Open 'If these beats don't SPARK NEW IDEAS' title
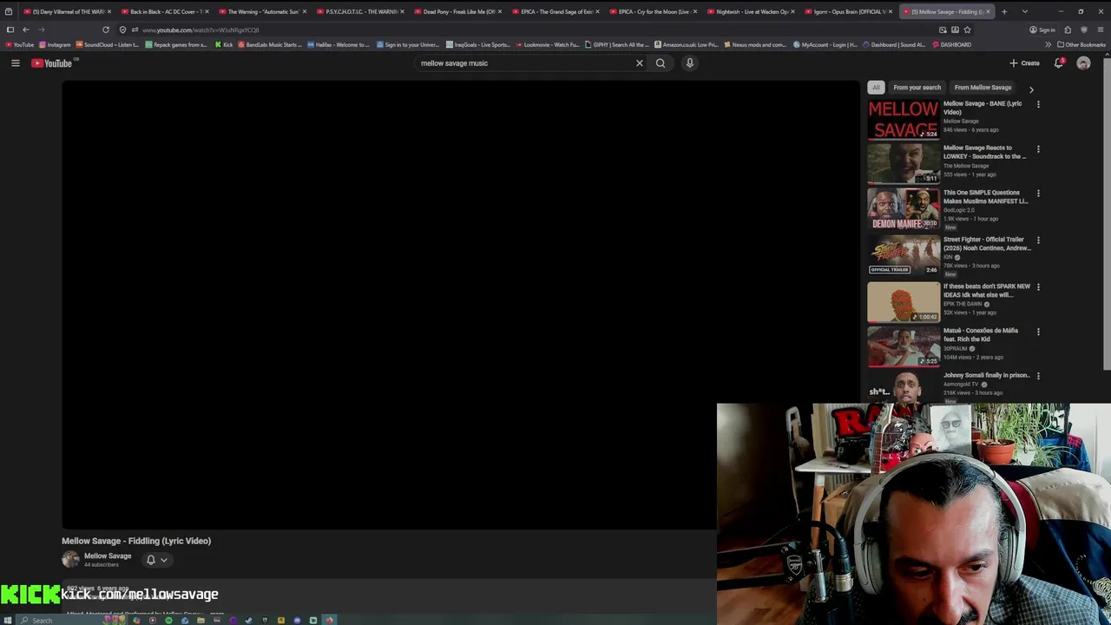The height and width of the screenshot is (625, 1111). point(987,290)
